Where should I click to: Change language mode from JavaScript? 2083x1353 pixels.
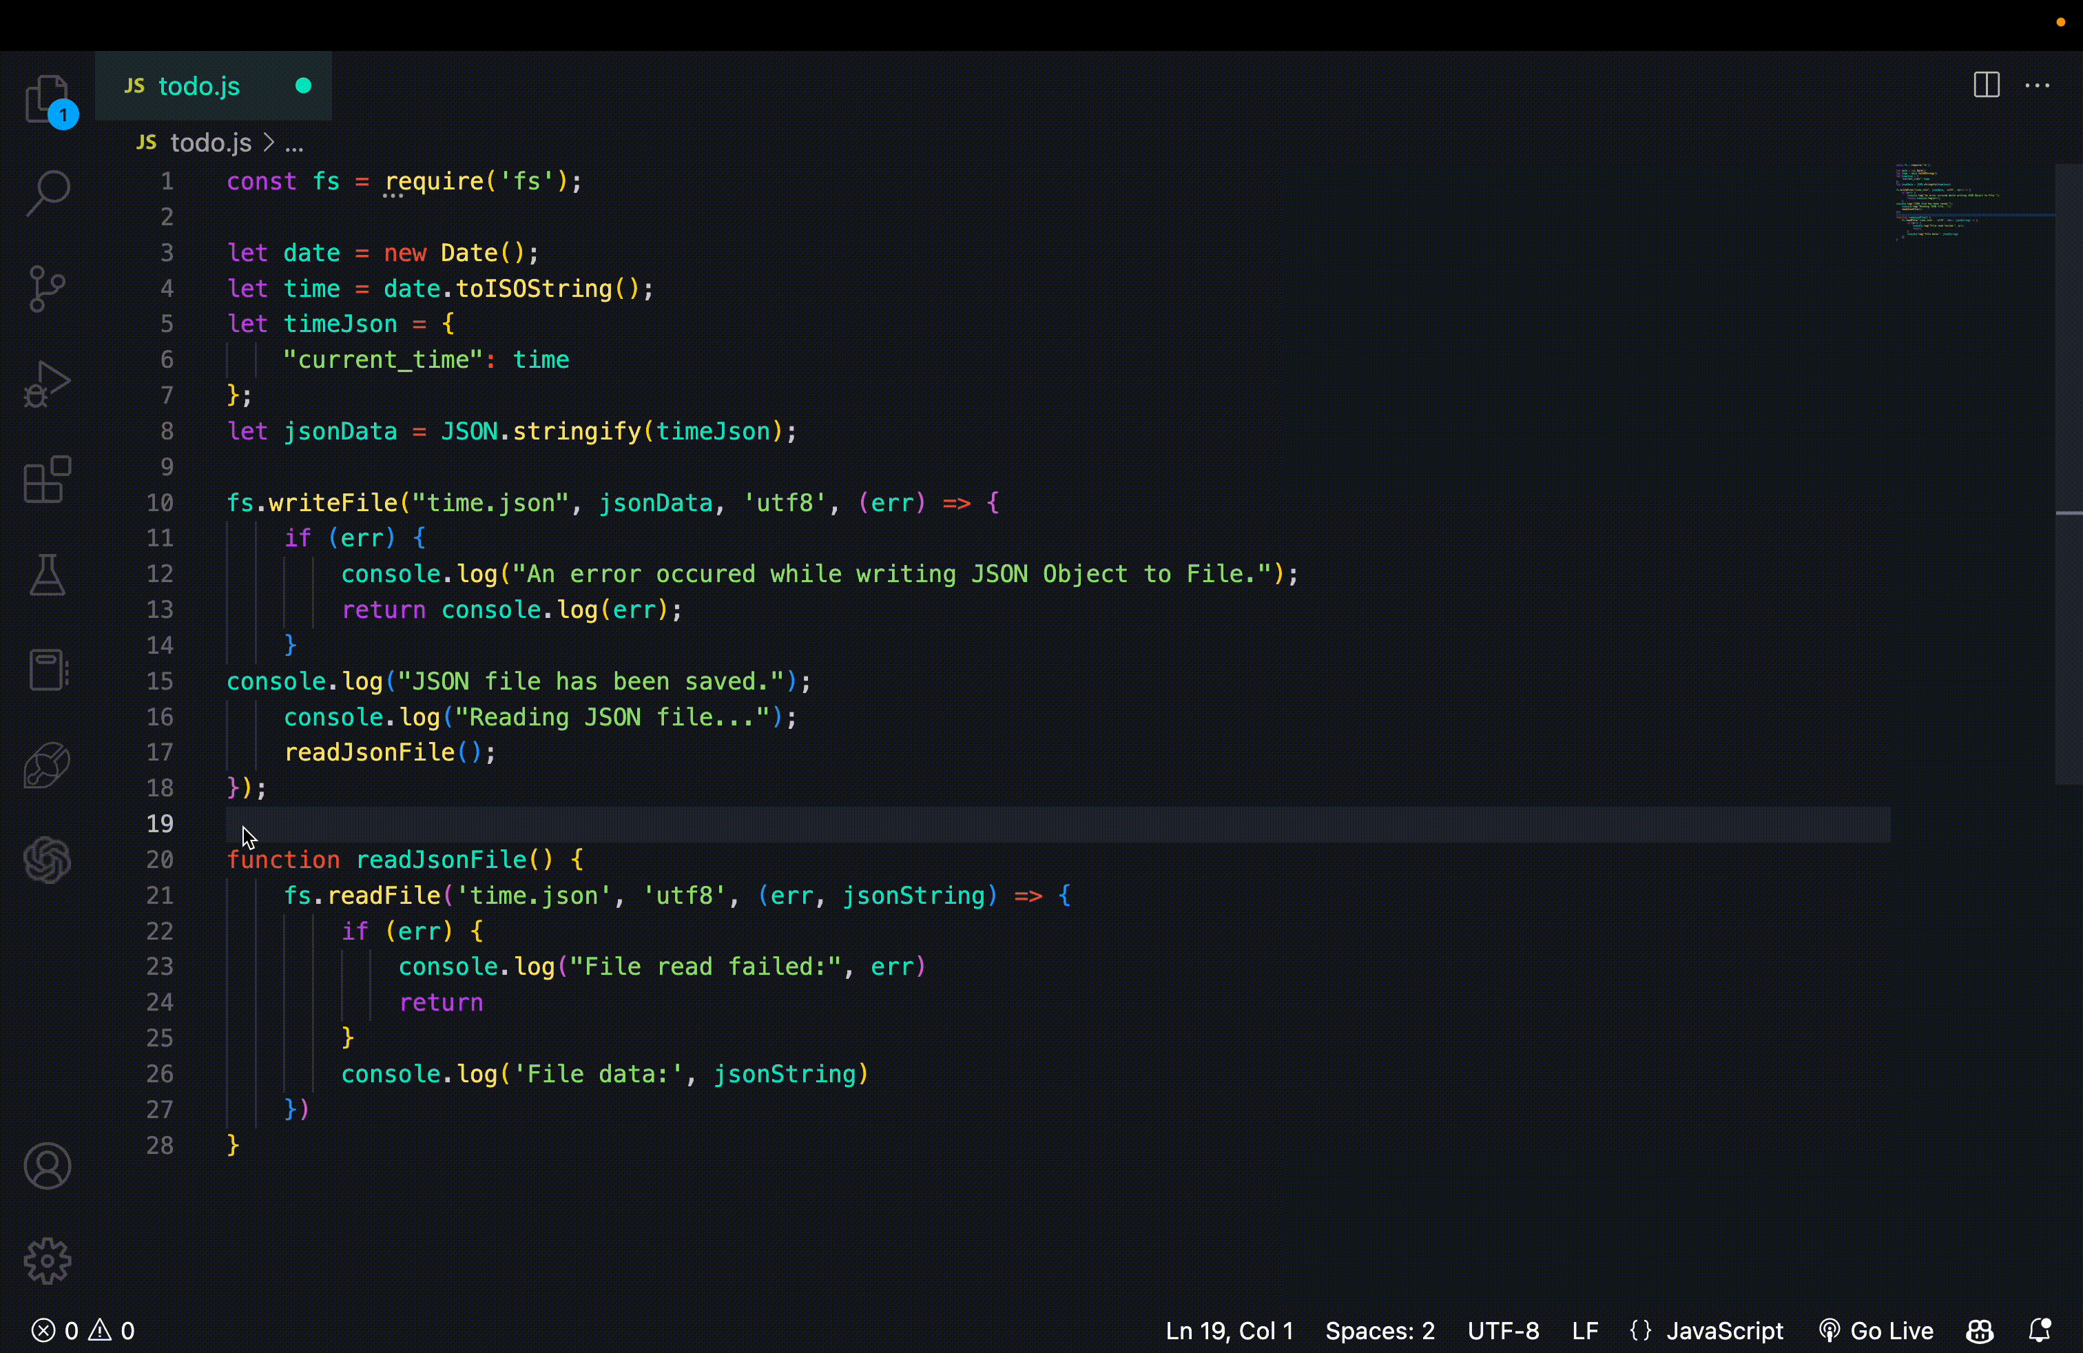pyautogui.click(x=1723, y=1330)
